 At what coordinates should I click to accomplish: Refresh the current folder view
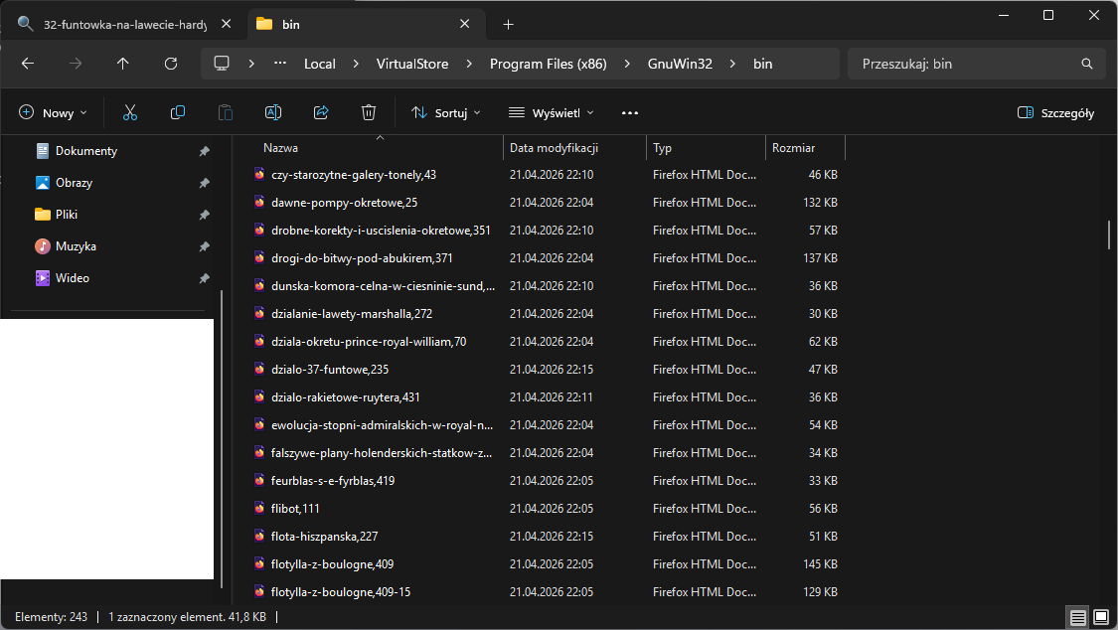[x=171, y=64]
